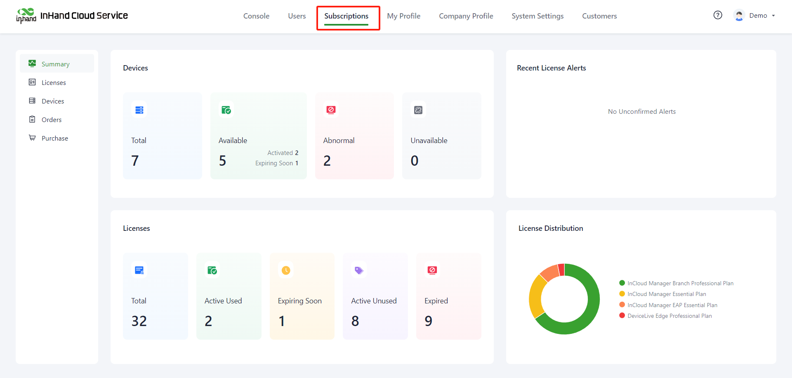
Task: Click the help question mark icon
Action: coord(718,15)
